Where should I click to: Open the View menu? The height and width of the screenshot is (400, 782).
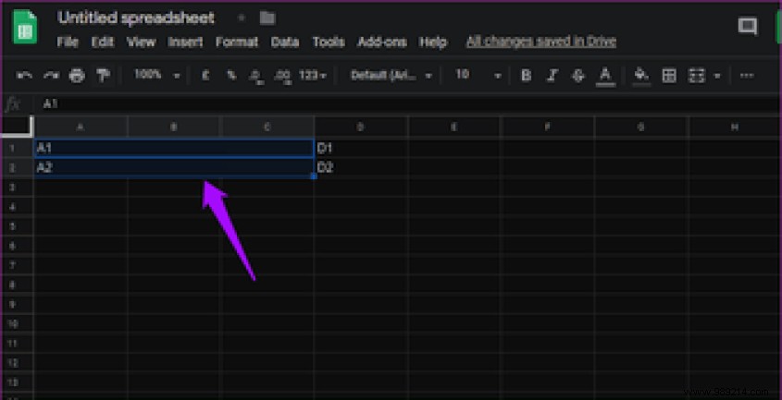pyautogui.click(x=142, y=42)
